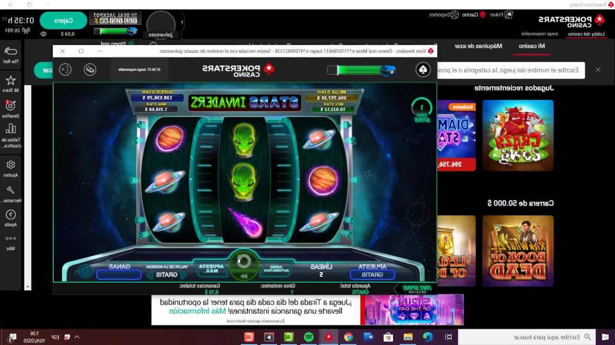Switch to Deportes in the top navigation

coord(444,15)
